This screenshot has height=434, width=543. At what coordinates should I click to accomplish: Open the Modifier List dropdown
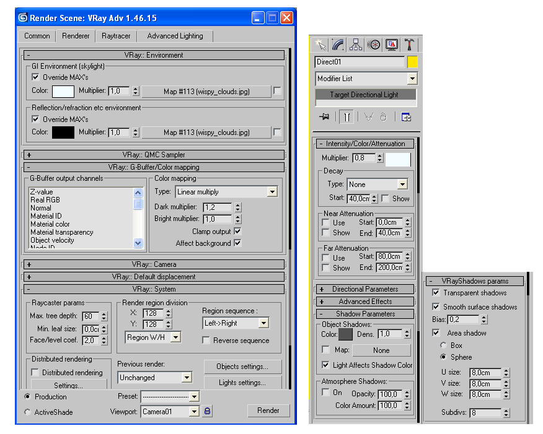[412, 79]
